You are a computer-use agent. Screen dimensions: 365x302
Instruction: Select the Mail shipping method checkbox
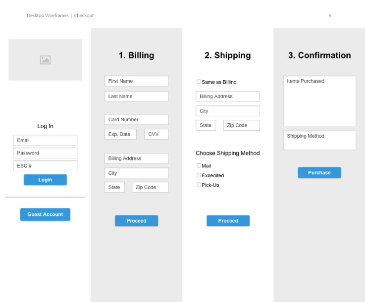[x=199, y=166]
